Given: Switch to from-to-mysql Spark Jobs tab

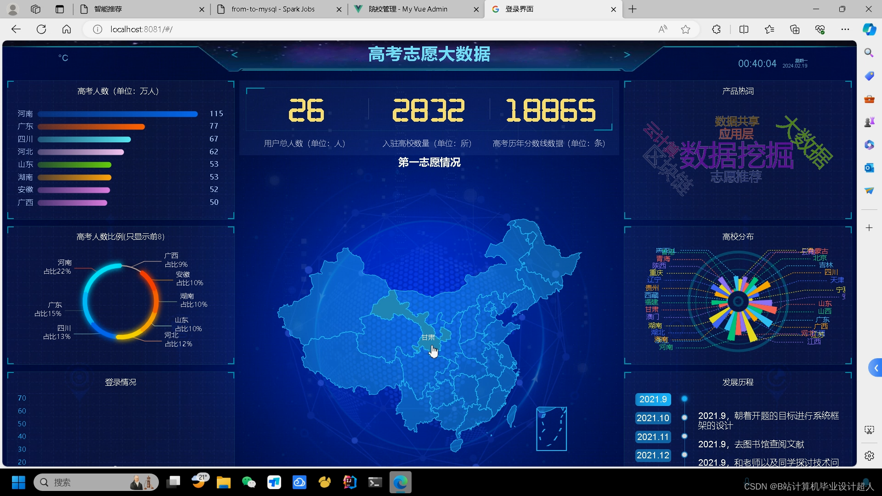Looking at the screenshot, I should (273, 9).
